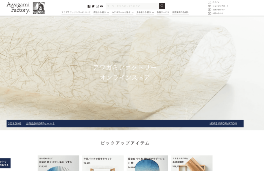
Task: Click the Awagami Factory logo
Action: tap(25, 8)
